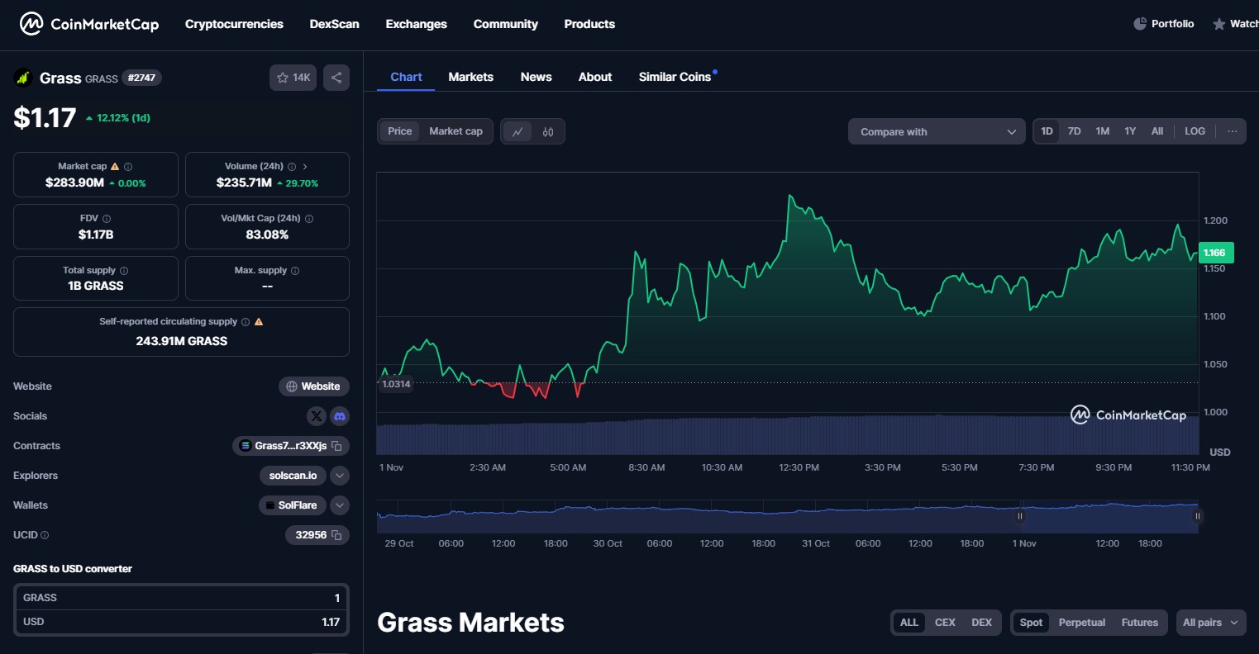Copy the UCID 32956 value
Viewport: 1259px width, 654px height.
click(336, 535)
